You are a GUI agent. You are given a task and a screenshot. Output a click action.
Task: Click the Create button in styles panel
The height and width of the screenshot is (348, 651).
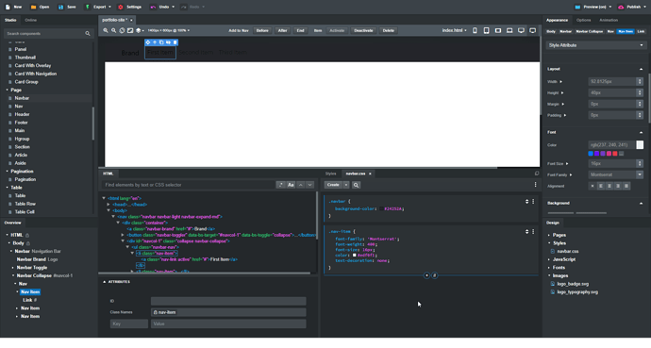coord(333,185)
